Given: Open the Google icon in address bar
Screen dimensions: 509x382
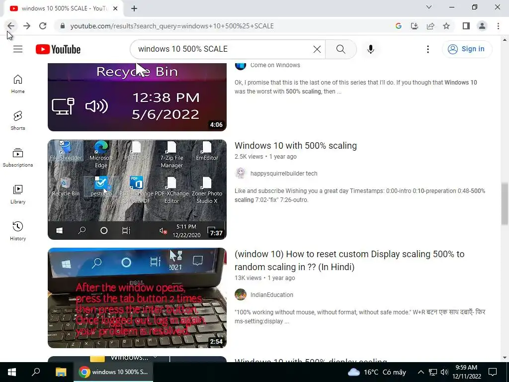Looking at the screenshot, I should (398, 26).
